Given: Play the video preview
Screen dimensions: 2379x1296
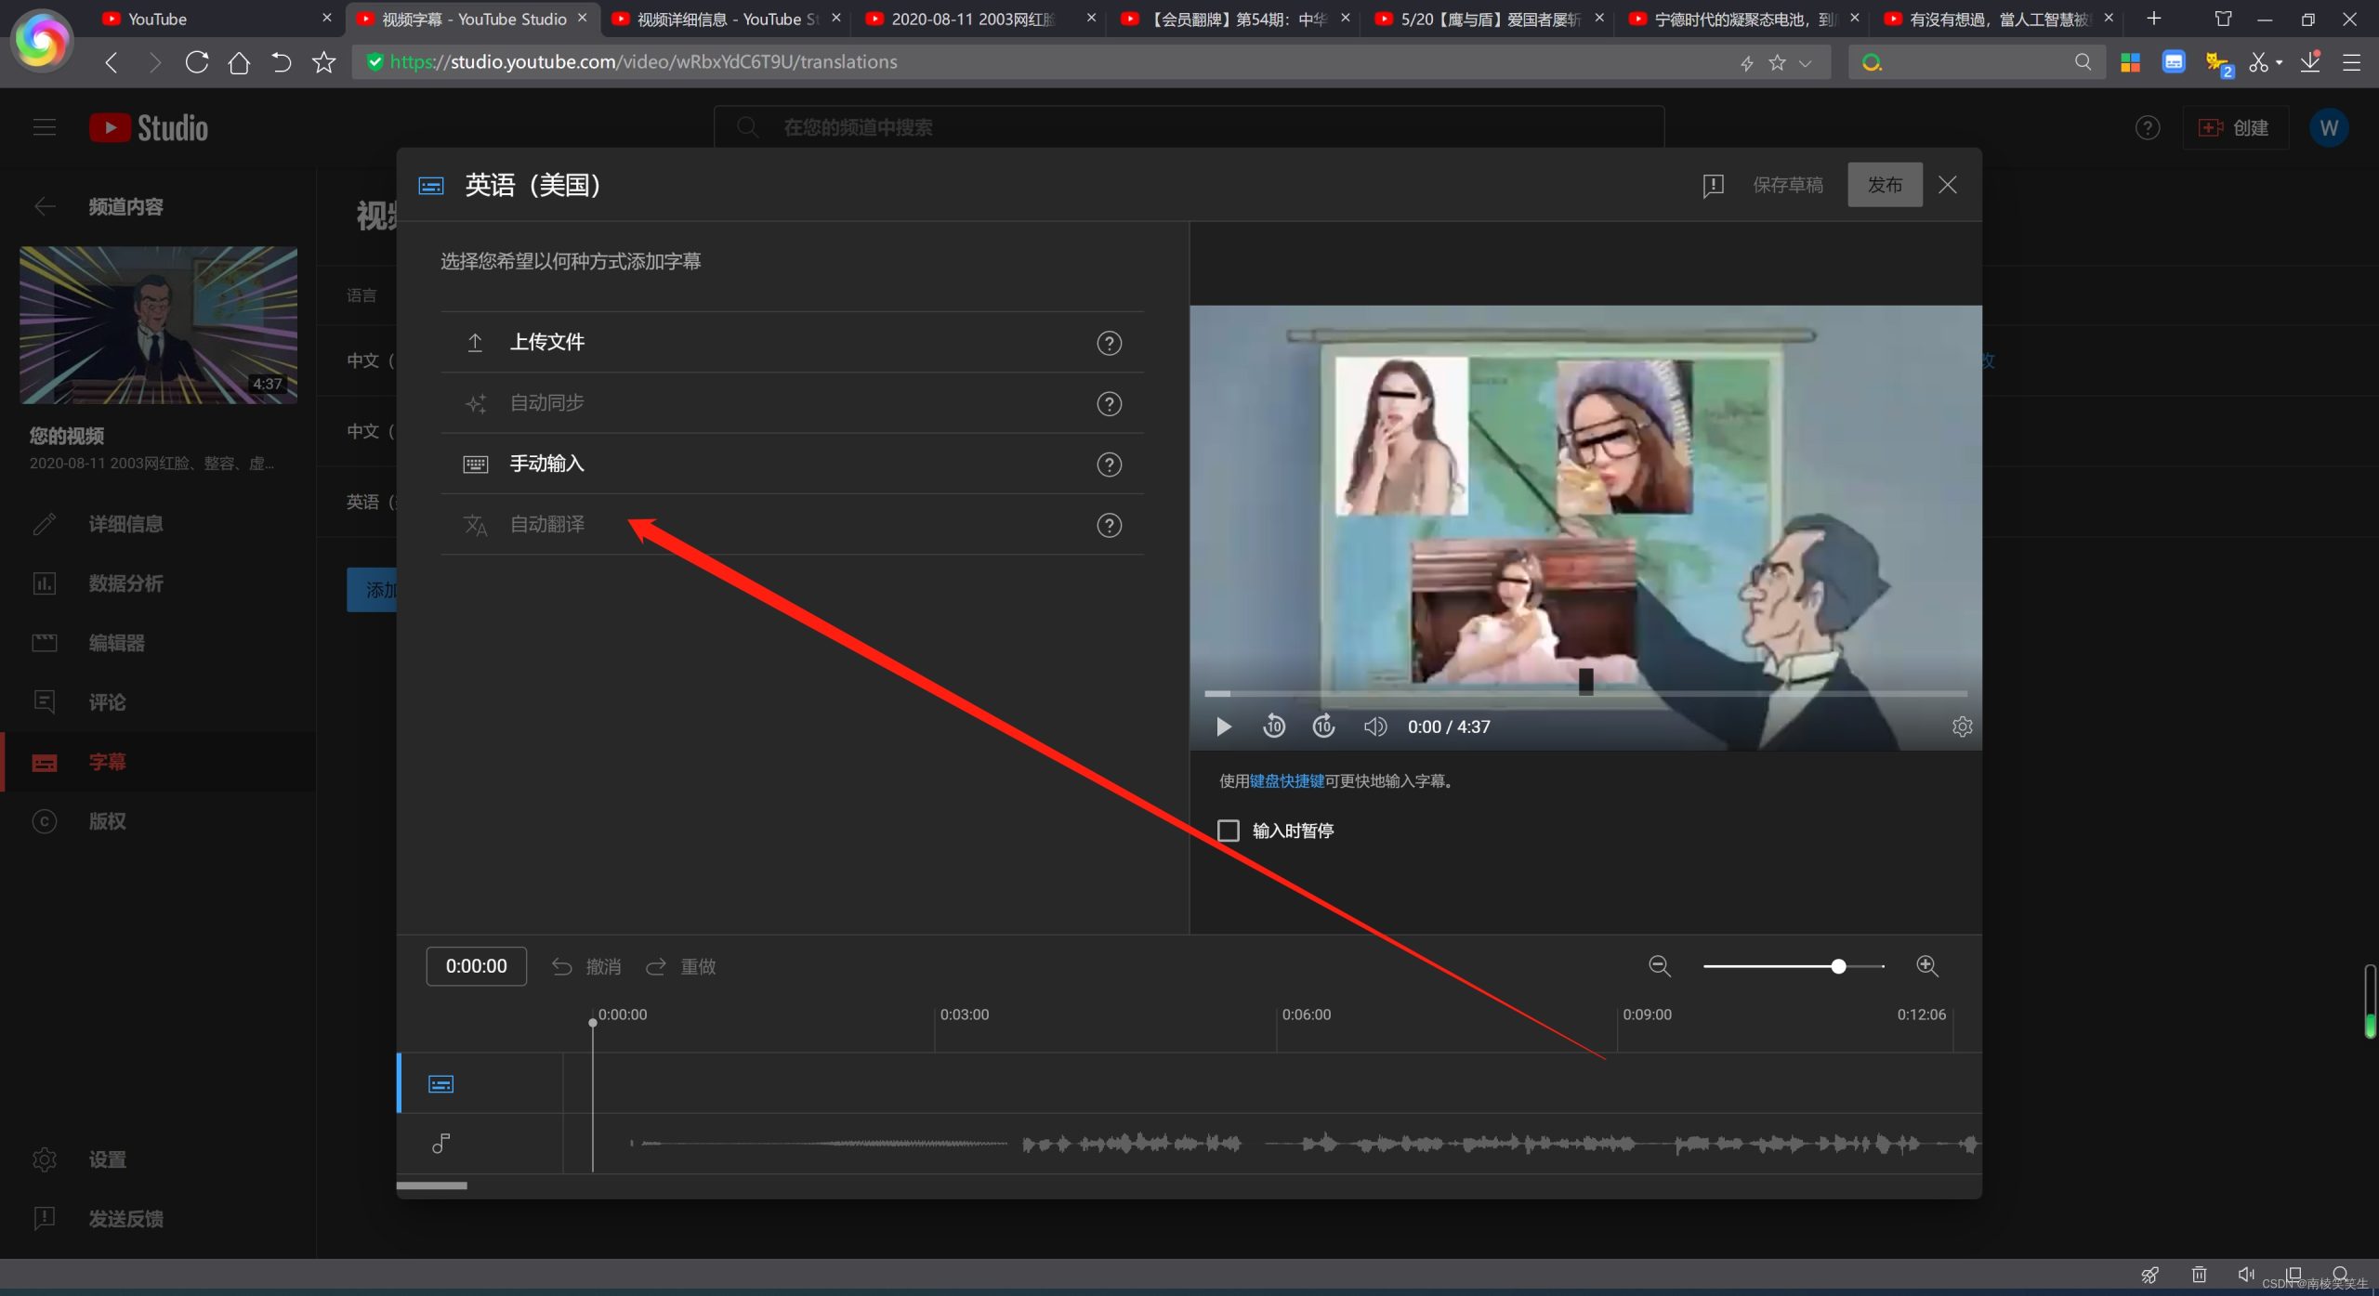Looking at the screenshot, I should point(1224,727).
